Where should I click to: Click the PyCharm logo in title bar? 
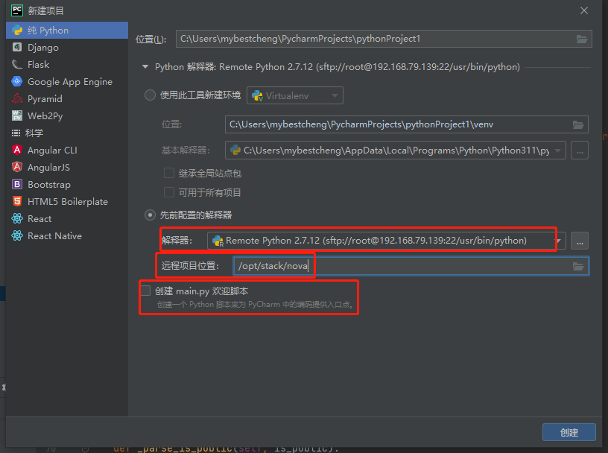(x=17, y=10)
